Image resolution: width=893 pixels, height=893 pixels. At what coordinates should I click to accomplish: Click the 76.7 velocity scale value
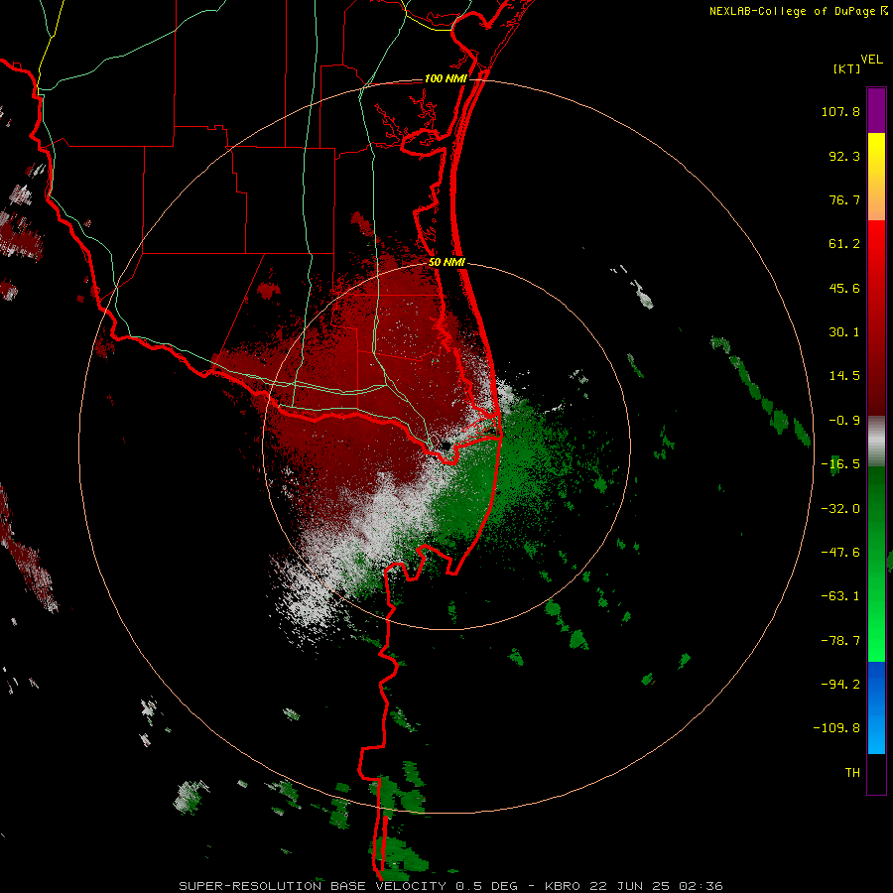pos(844,199)
